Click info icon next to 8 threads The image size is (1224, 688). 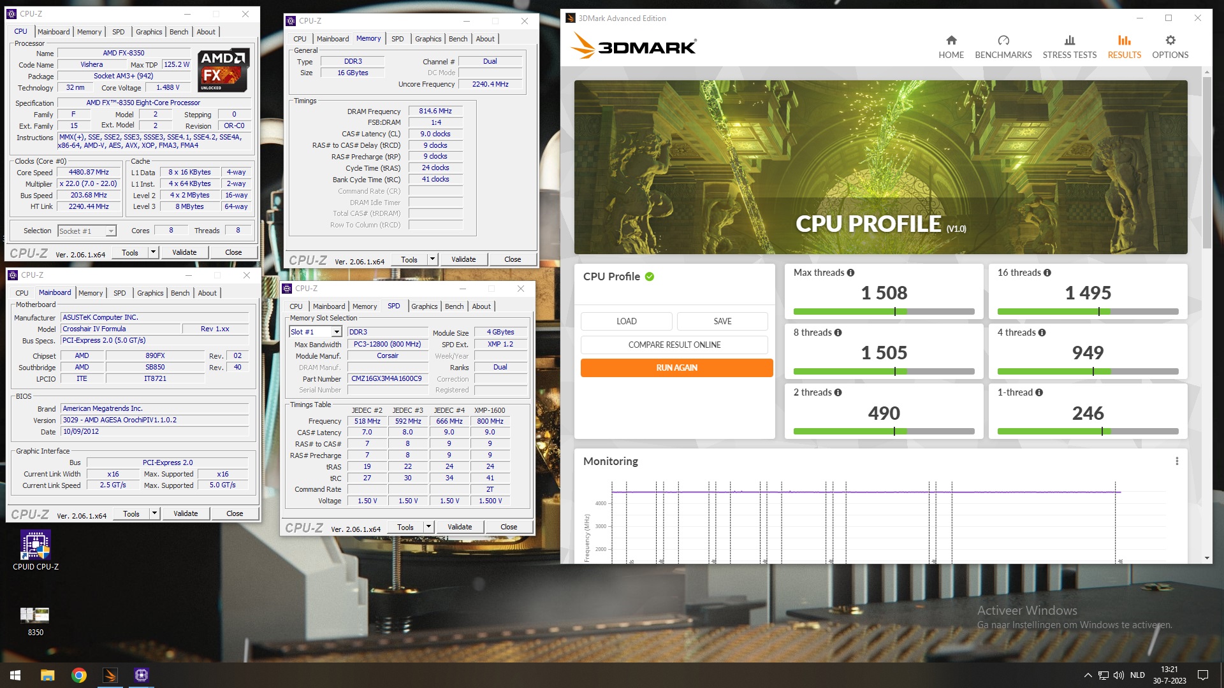[838, 333]
